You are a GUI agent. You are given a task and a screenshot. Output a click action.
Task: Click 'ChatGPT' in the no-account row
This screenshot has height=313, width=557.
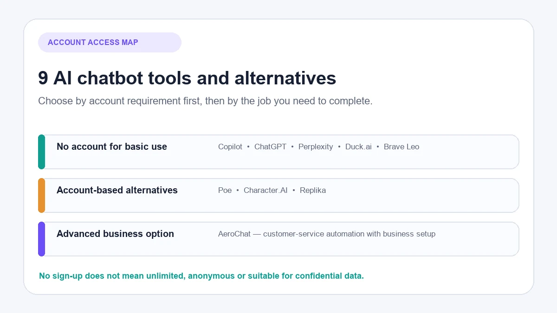pos(270,147)
